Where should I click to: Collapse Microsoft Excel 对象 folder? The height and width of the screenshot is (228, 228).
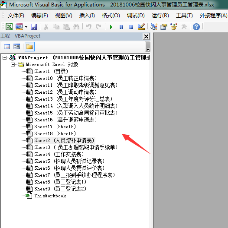coord(13,64)
